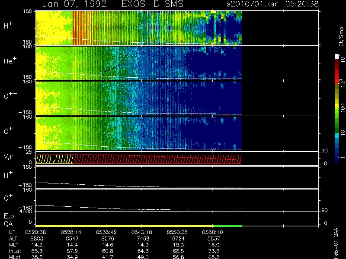Click the O++ spectrogram panel
Image resolution: width=346 pixels, height=259 pixels.
pyautogui.click(x=139, y=98)
